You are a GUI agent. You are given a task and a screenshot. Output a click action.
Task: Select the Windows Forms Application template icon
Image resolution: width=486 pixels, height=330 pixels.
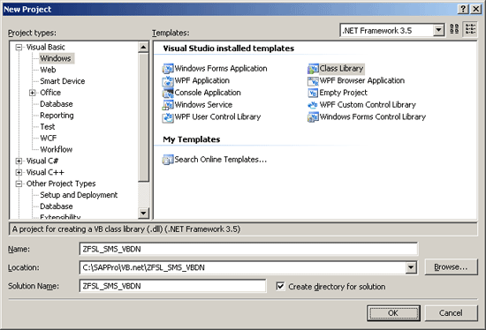point(168,69)
